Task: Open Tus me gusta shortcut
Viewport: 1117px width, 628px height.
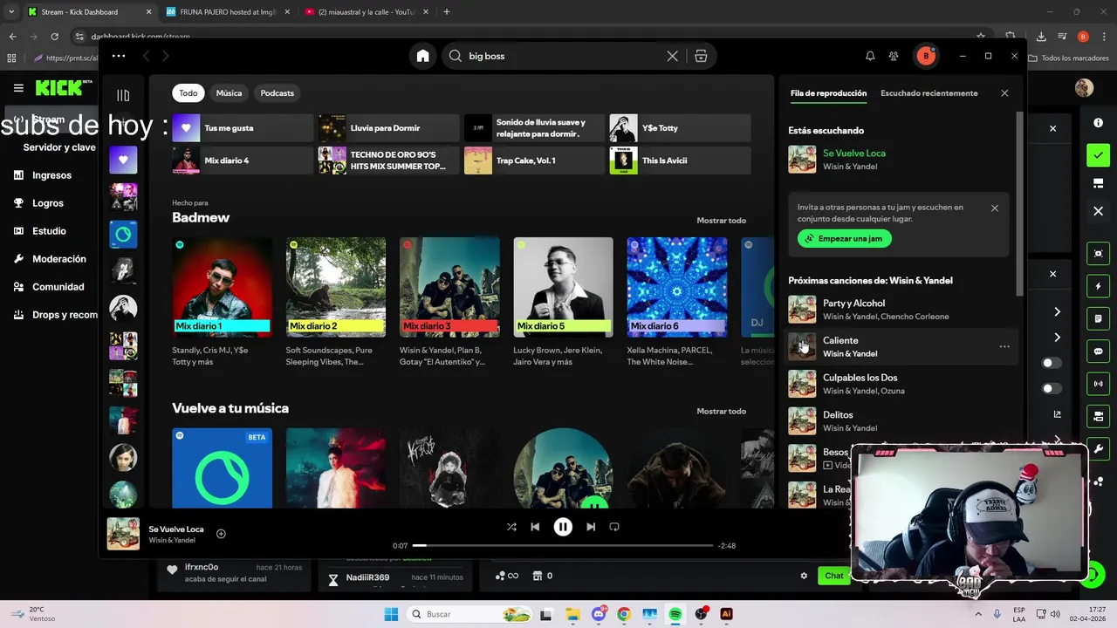Action: click(243, 128)
